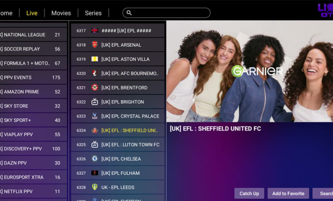Screen dimensions: 333x201
Task: Switch to the Movies tab
Action: (x=61, y=13)
